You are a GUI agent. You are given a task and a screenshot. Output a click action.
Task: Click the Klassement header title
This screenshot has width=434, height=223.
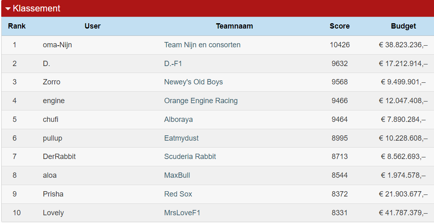36,8
